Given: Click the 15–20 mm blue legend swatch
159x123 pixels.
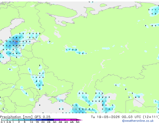Looking at the screenshot, I should click(x=39, y=120).
